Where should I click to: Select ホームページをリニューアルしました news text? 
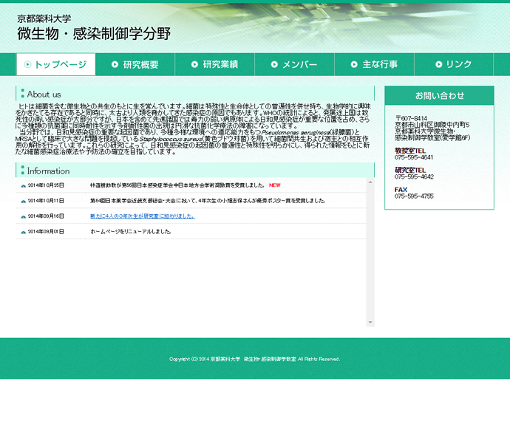(x=130, y=232)
